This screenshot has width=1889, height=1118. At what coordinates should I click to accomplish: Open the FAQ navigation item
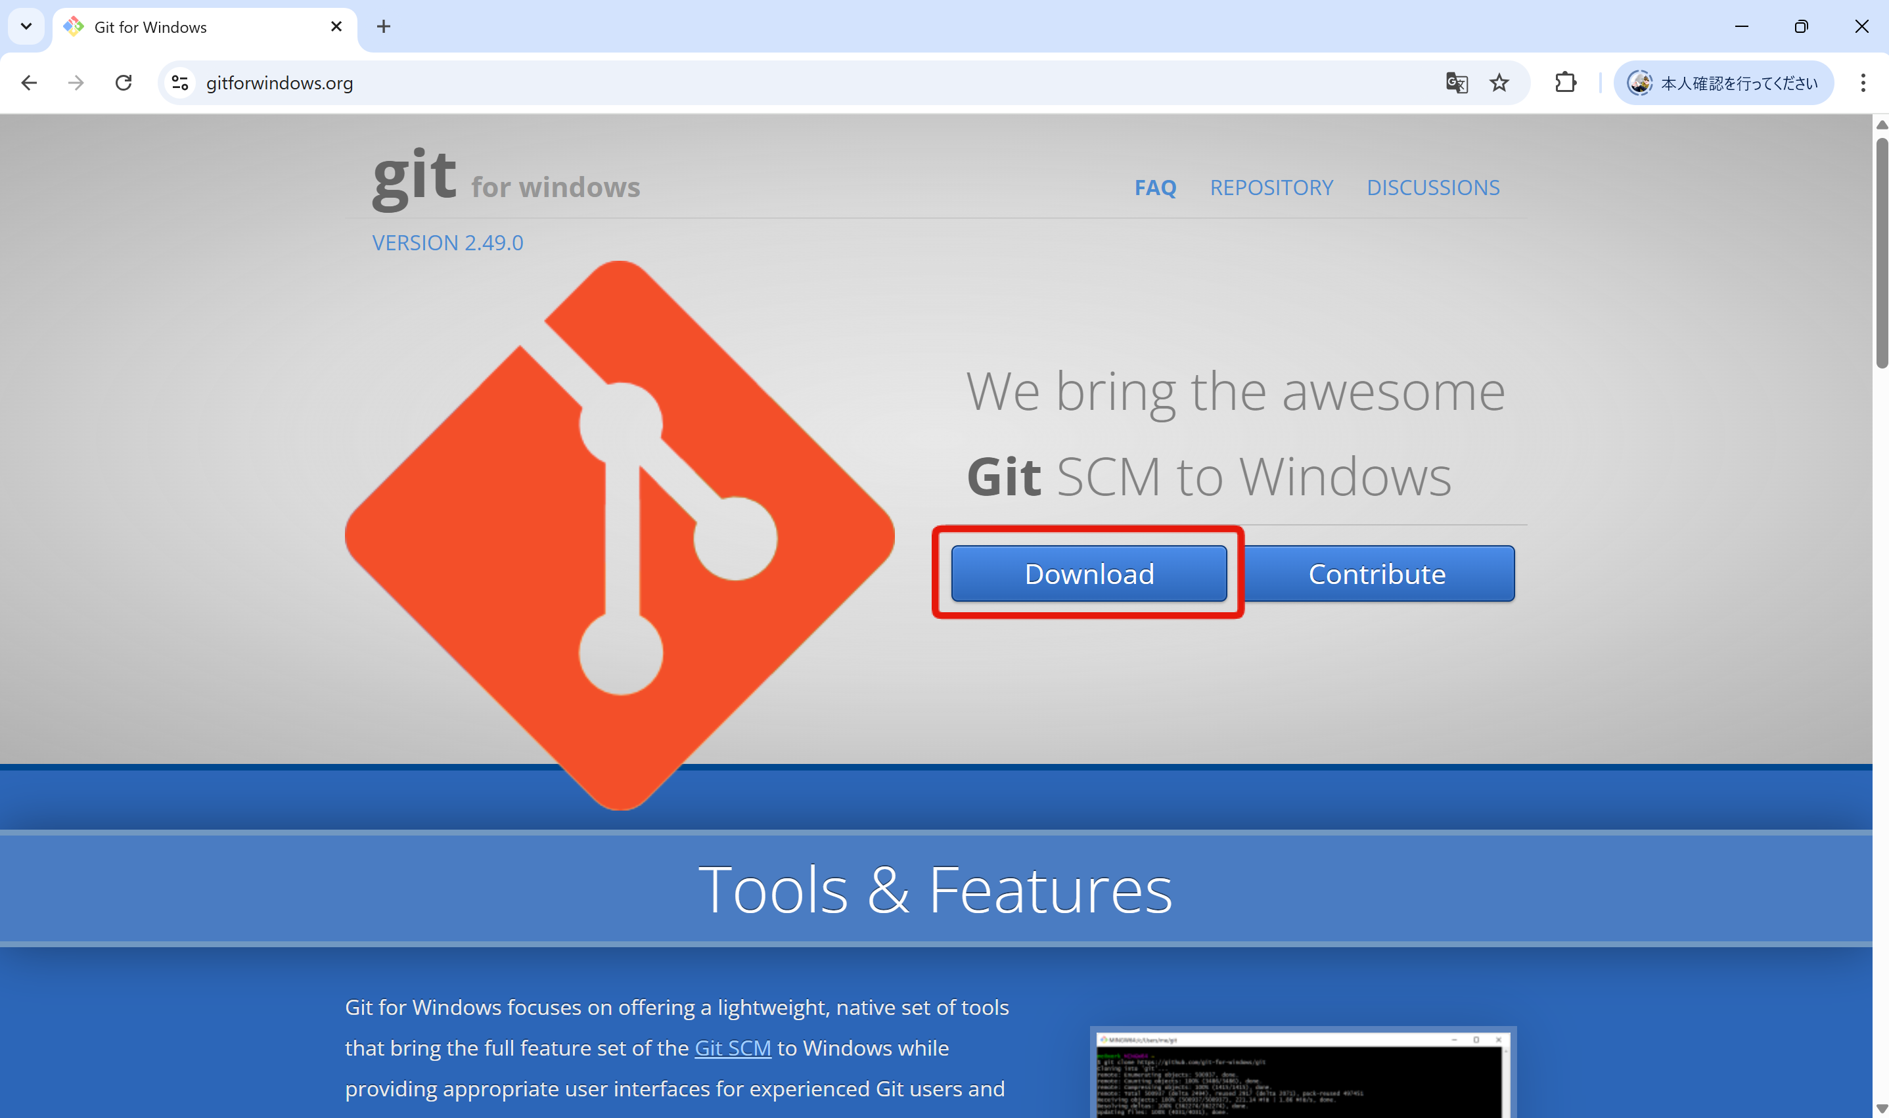(1155, 188)
